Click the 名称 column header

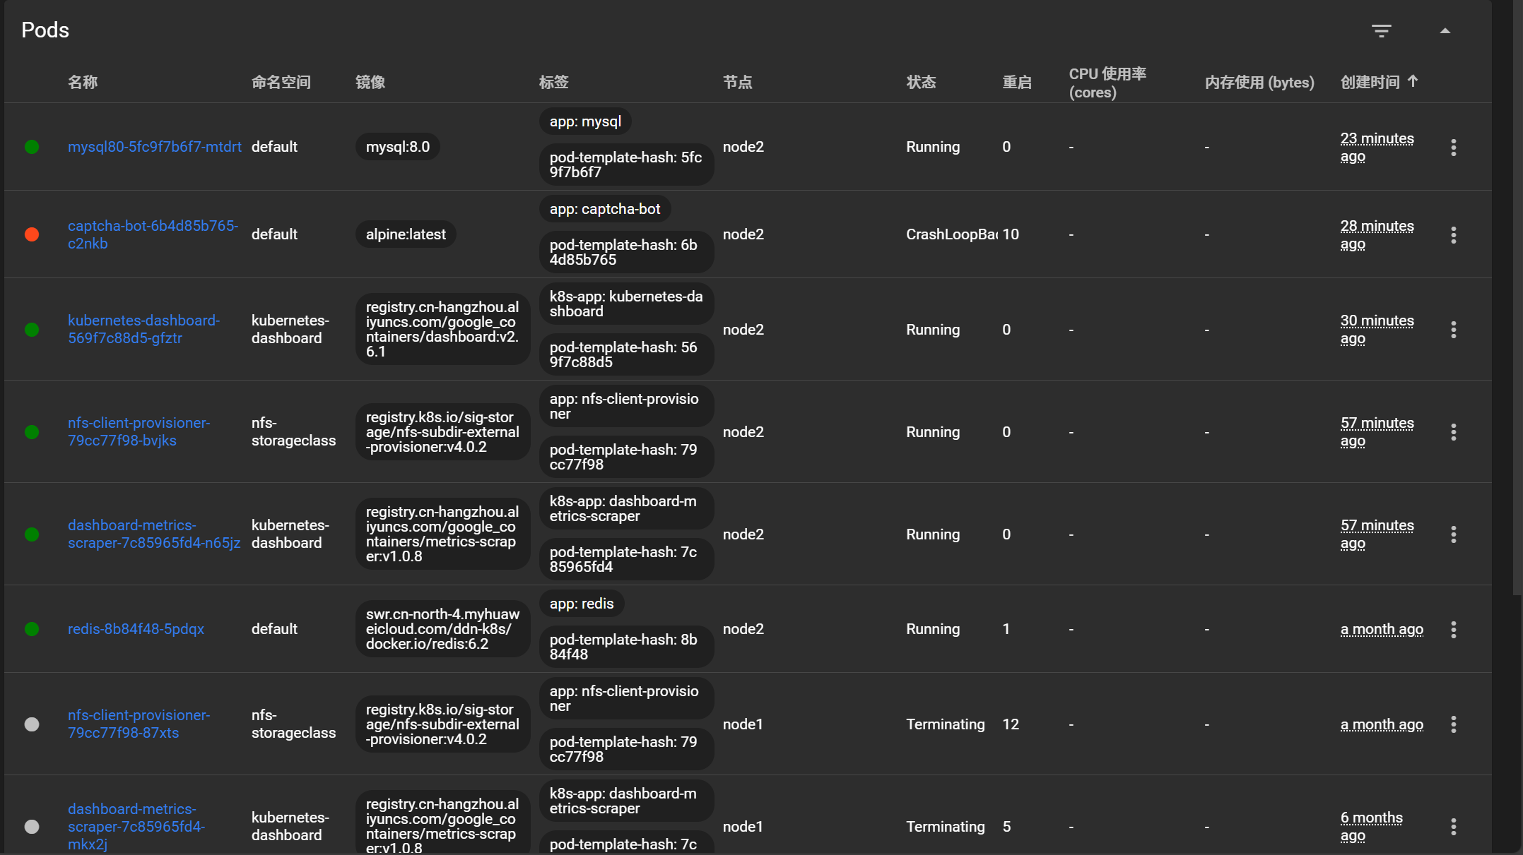click(x=83, y=82)
